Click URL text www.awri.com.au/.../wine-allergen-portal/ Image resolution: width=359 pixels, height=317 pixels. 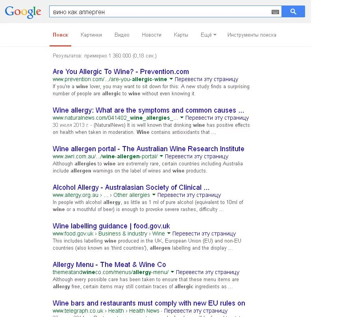pos(105,156)
